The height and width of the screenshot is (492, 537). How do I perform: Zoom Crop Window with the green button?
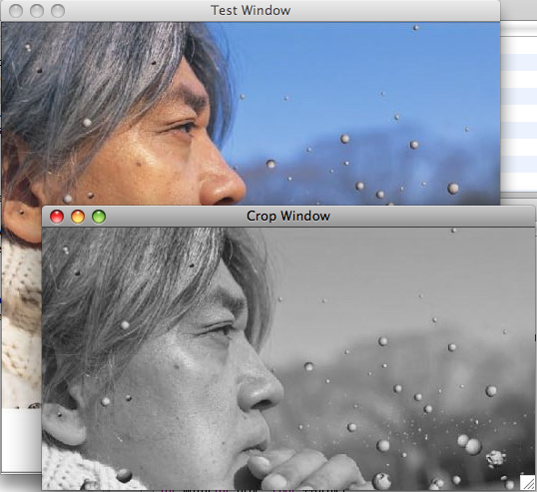point(99,217)
